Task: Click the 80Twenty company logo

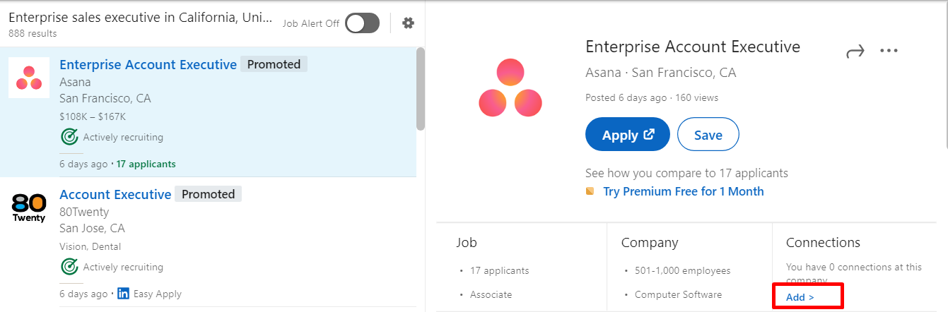Action: pyautogui.click(x=29, y=208)
